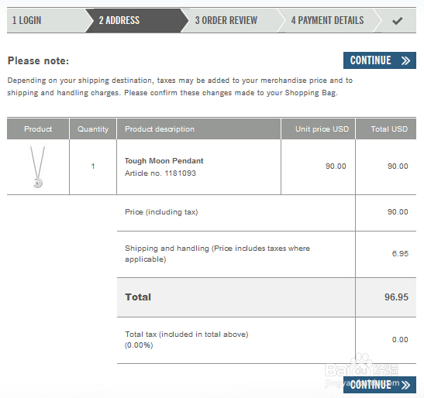
Task: Click the quantity value 1 cell
Action: coord(93,166)
